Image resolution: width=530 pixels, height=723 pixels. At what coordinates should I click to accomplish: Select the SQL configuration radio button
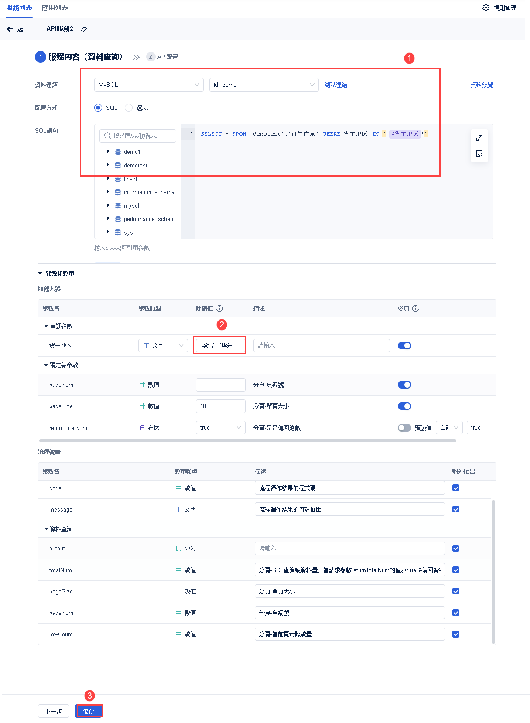[x=98, y=108]
